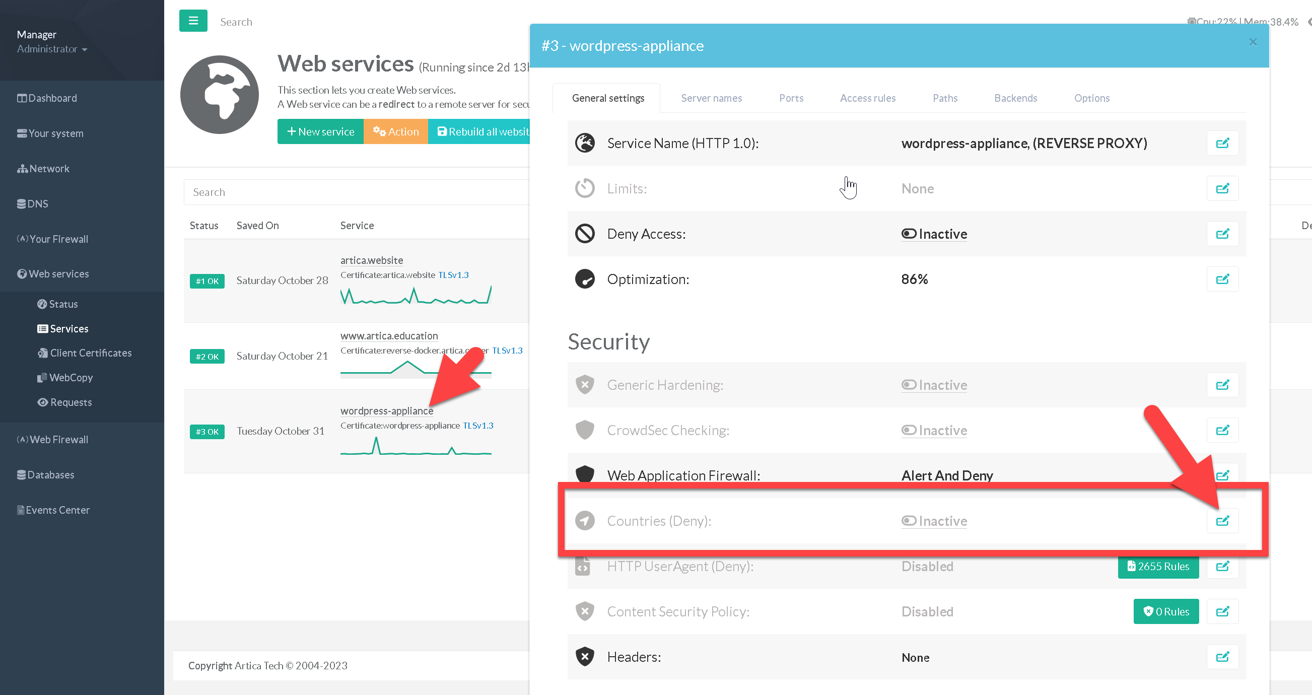
Task: Click the edit icon for CrowdSec Checking
Action: click(x=1222, y=430)
